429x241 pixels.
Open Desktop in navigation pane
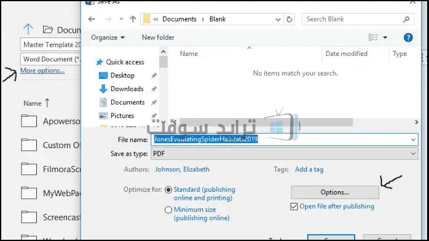[x=117, y=76]
